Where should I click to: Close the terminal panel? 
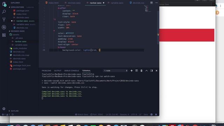click(x=156, y=71)
